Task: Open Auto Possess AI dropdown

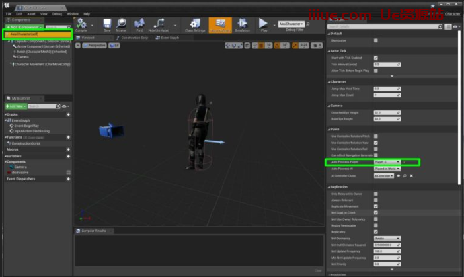Action: [387, 169]
